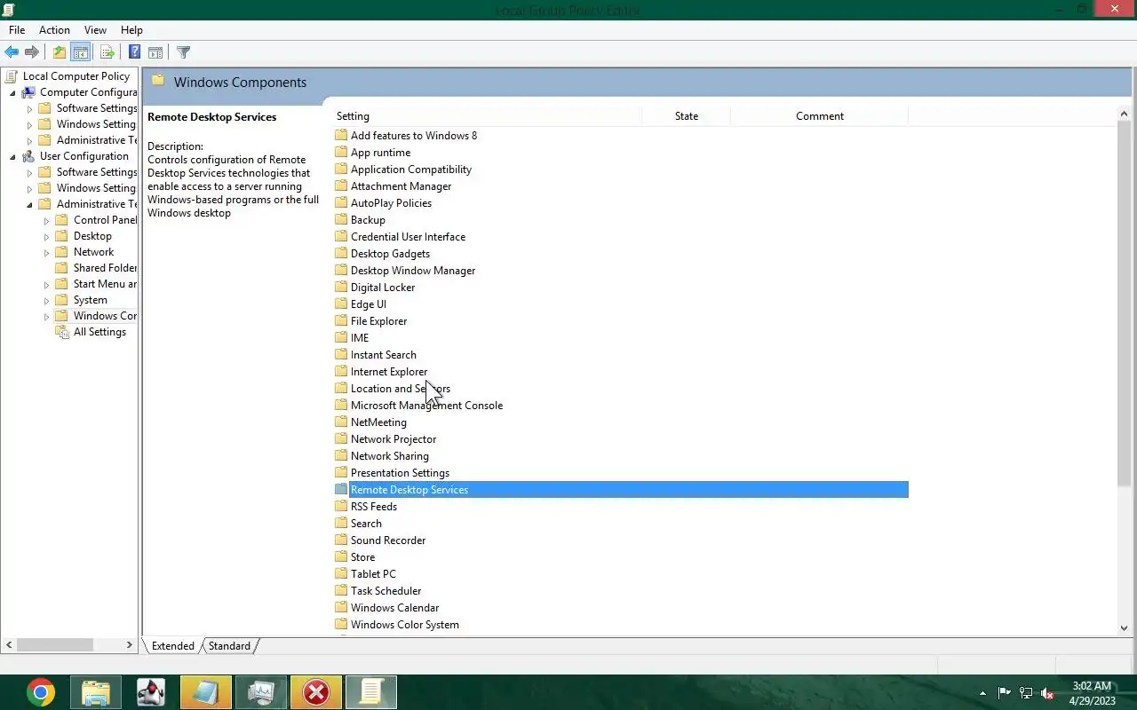
Task: Click the muted volume tray icon
Action: (x=1047, y=693)
